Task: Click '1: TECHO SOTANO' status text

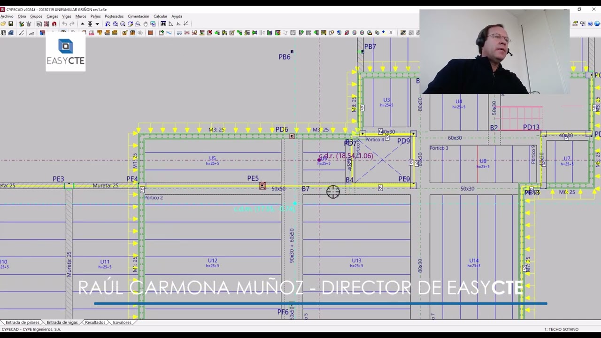Action: tap(561, 330)
